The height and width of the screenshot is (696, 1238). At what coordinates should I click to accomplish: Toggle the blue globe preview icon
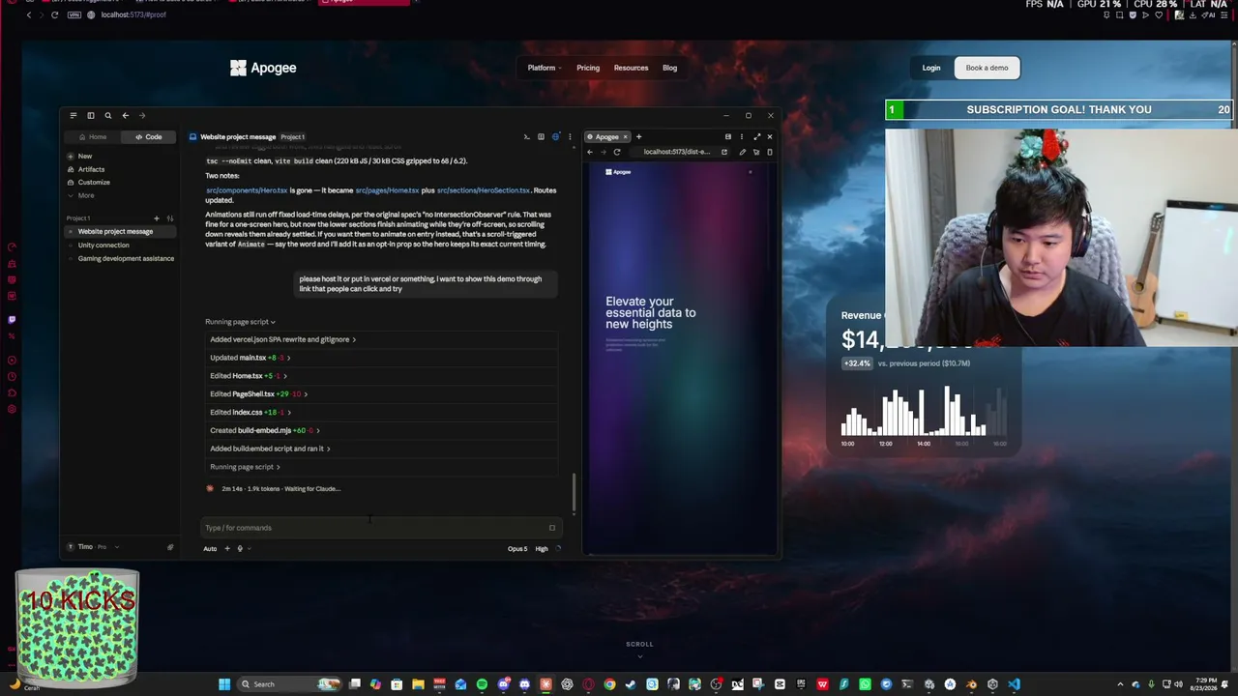[555, 137]
